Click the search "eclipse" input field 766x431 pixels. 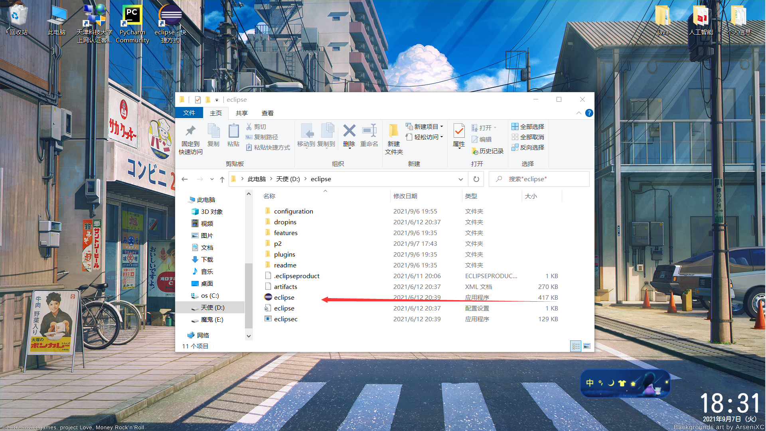tap(539, 179)
